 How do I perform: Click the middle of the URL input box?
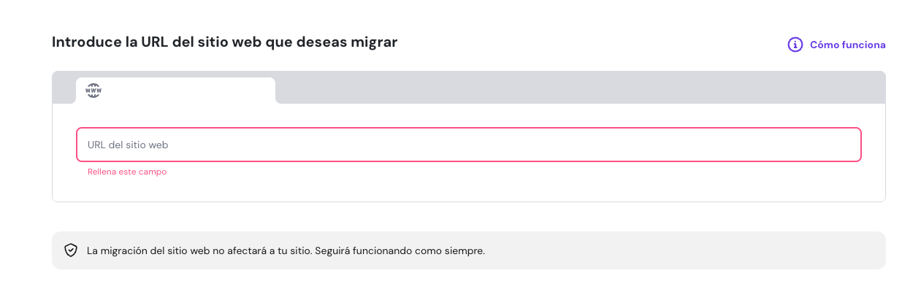coord(468,145)
